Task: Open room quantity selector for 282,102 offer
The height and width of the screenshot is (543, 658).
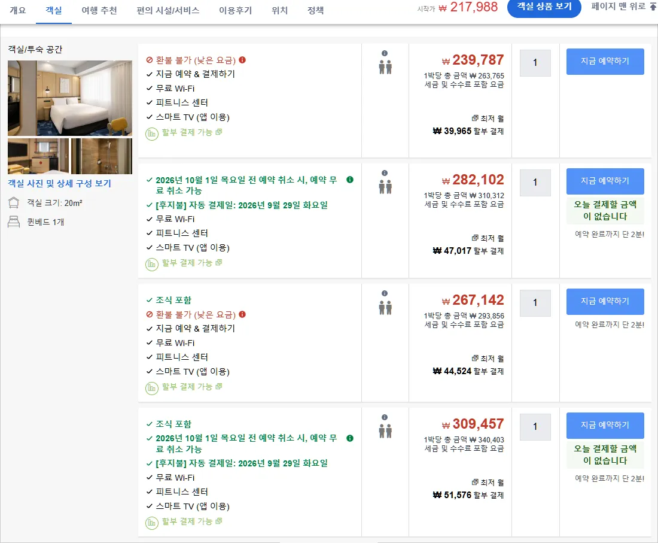Action: (535, 183)
